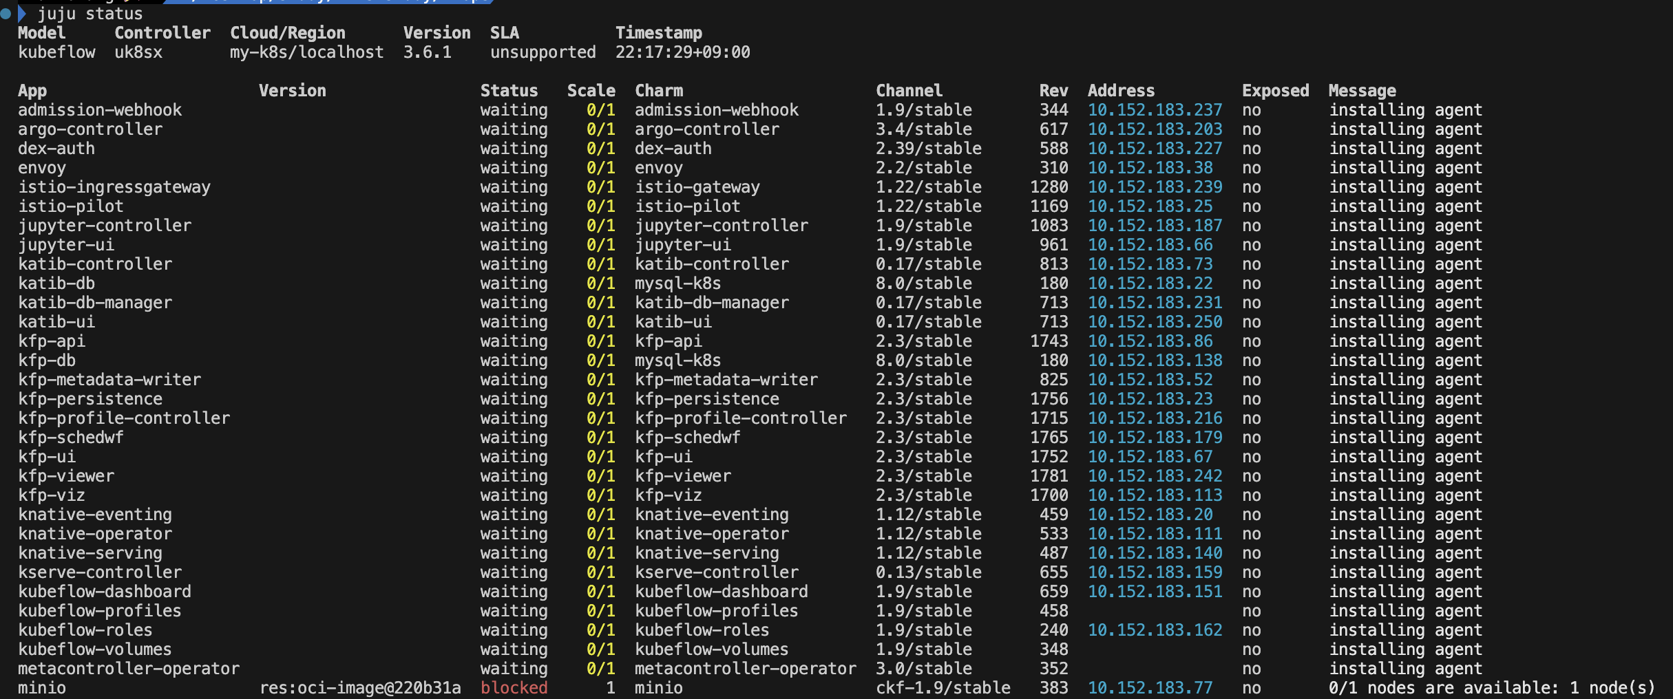Click app name 'kfp-metadata-writer' in App column

pyautogui.click(x=109, y=380)
